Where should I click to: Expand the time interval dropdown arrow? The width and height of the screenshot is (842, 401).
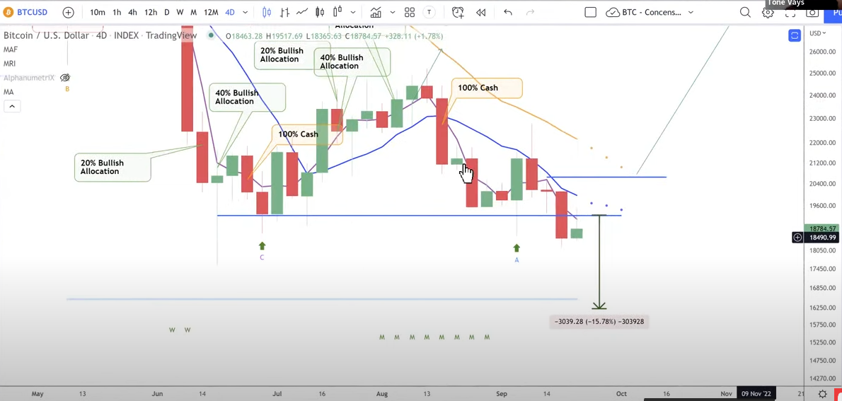[x=246, y=12]
